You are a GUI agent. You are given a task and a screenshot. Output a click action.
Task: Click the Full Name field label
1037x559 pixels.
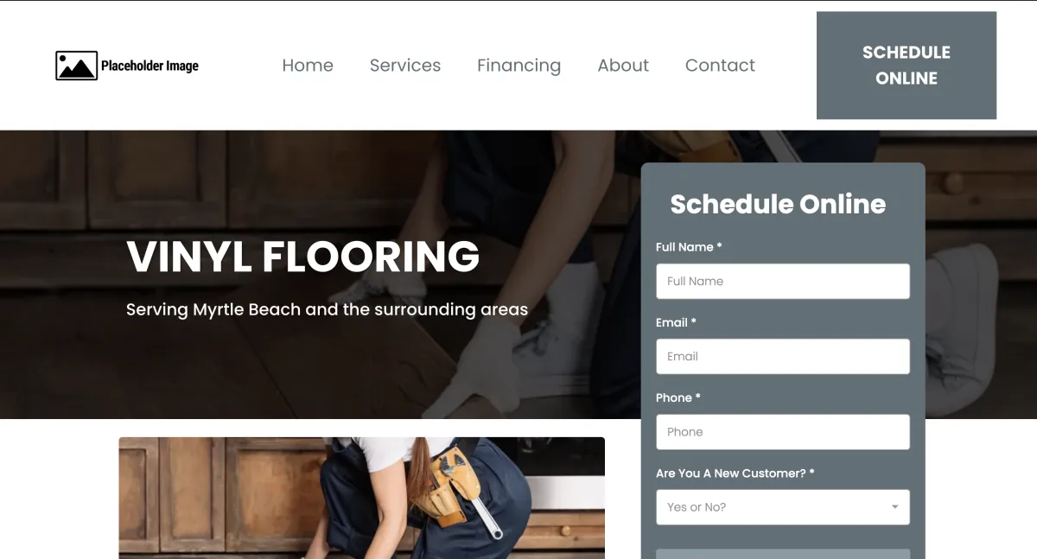(x=689, y=247)
